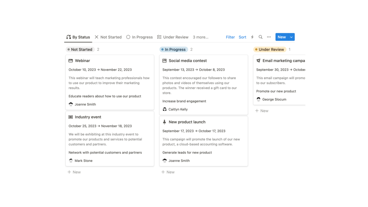The image size is (368, 207).
Task: Click Mark Stone's avatar icon
Action: pos(71,160)
